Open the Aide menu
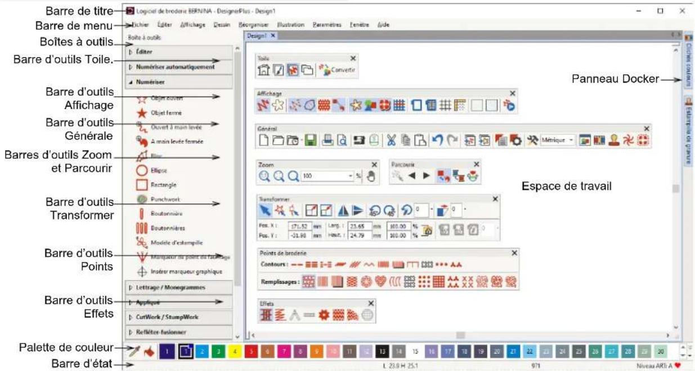 tap(384, 25)
